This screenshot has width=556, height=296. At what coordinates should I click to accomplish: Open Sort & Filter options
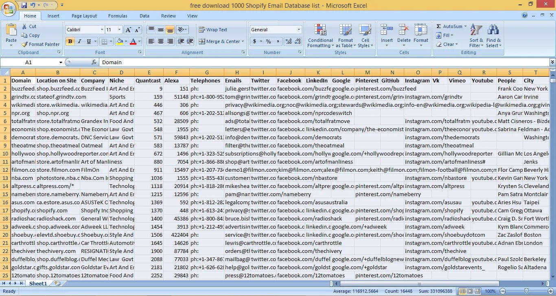click(x=476, y=36)
